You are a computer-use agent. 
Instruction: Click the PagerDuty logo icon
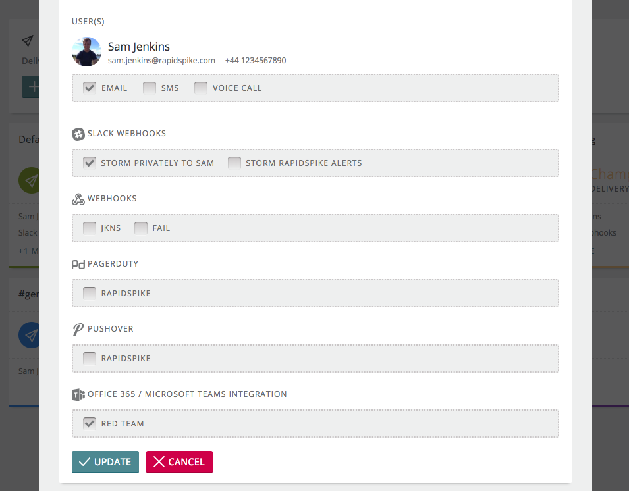tap(78, 264)
